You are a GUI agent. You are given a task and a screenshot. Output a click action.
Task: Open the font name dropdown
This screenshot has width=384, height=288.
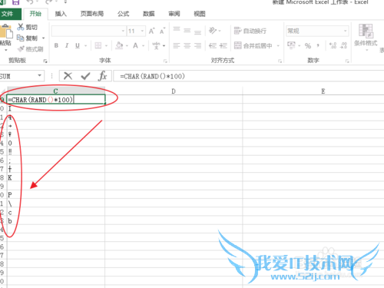(x=123, y=31)
